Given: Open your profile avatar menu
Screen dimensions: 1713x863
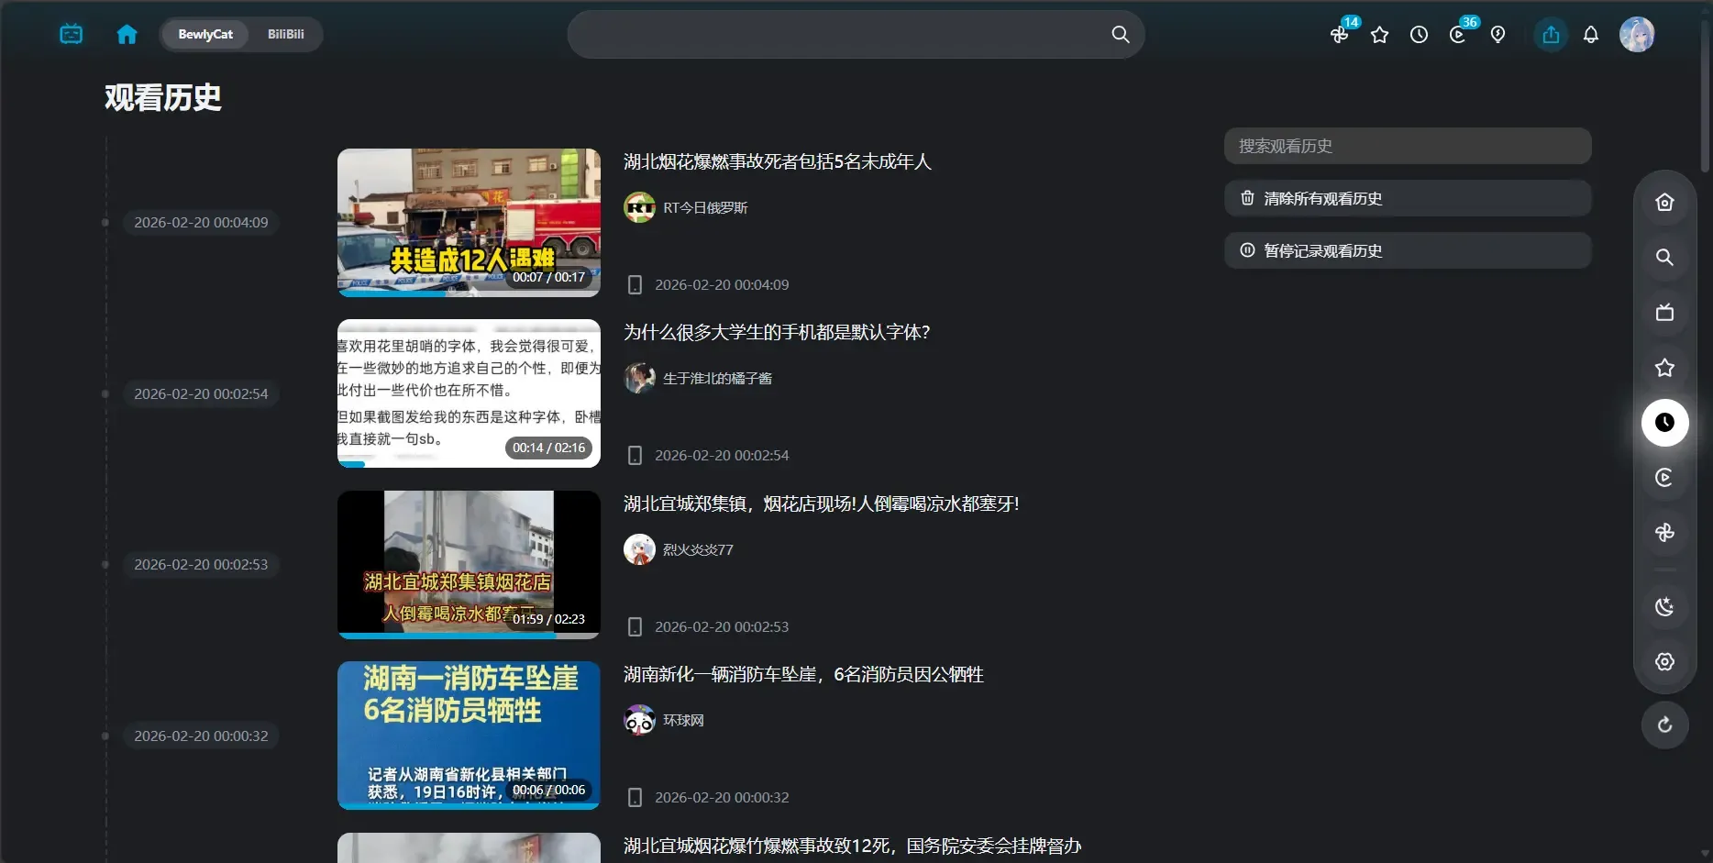Looking at the screenshot, I should (x=1638, y=35).
